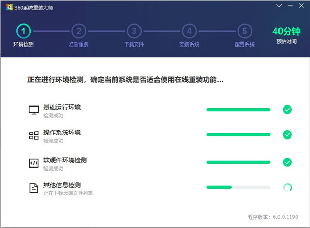The image size is (310, 228).
Task: Click the step 5 配置系统 circle
Action: (x=244, y=32)
